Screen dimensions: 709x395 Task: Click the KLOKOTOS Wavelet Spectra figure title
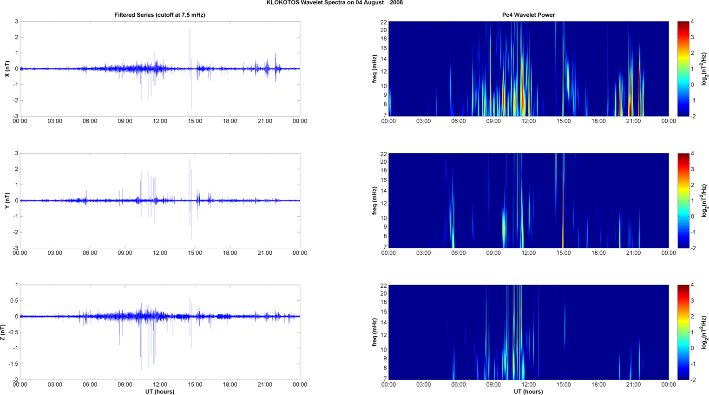point(334,3)
